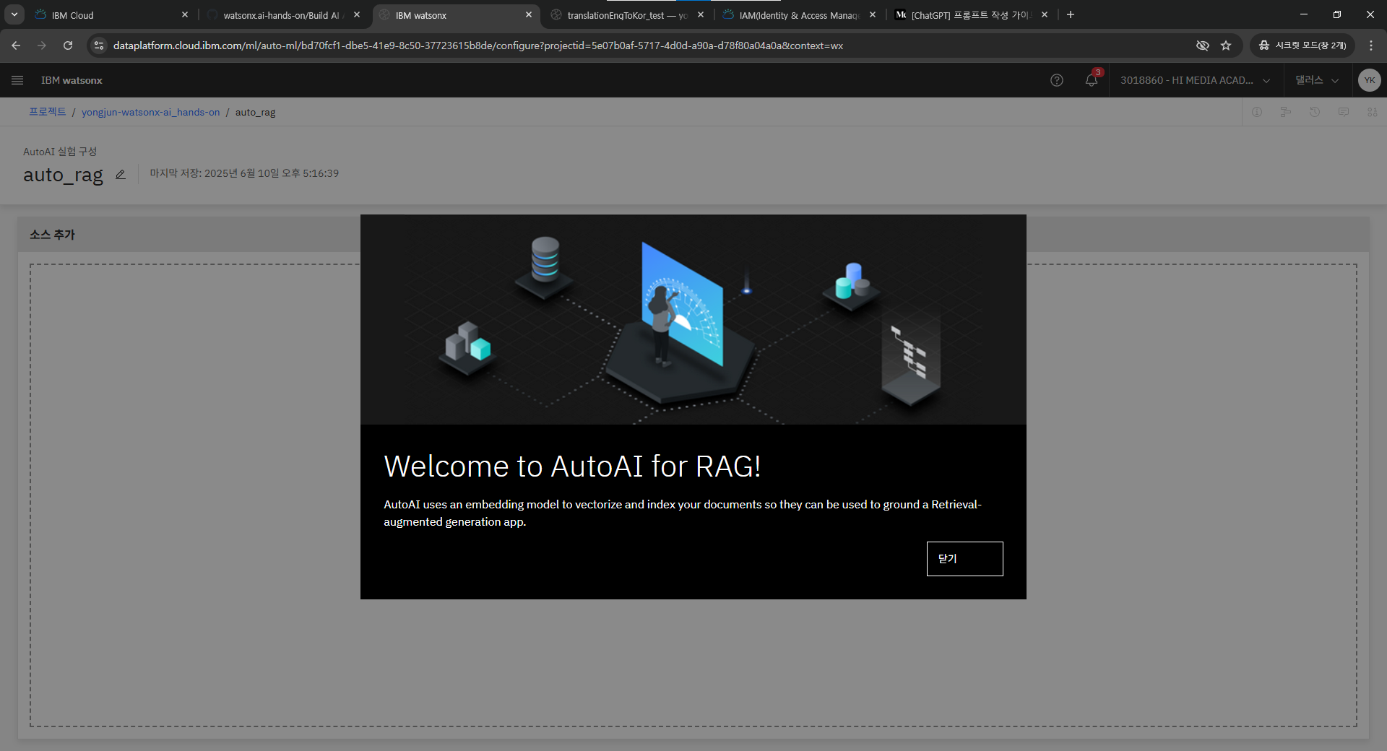Click the 마지막 저장 timestamp text
Screen dimensions: 1387x751
tap(244, 173)
